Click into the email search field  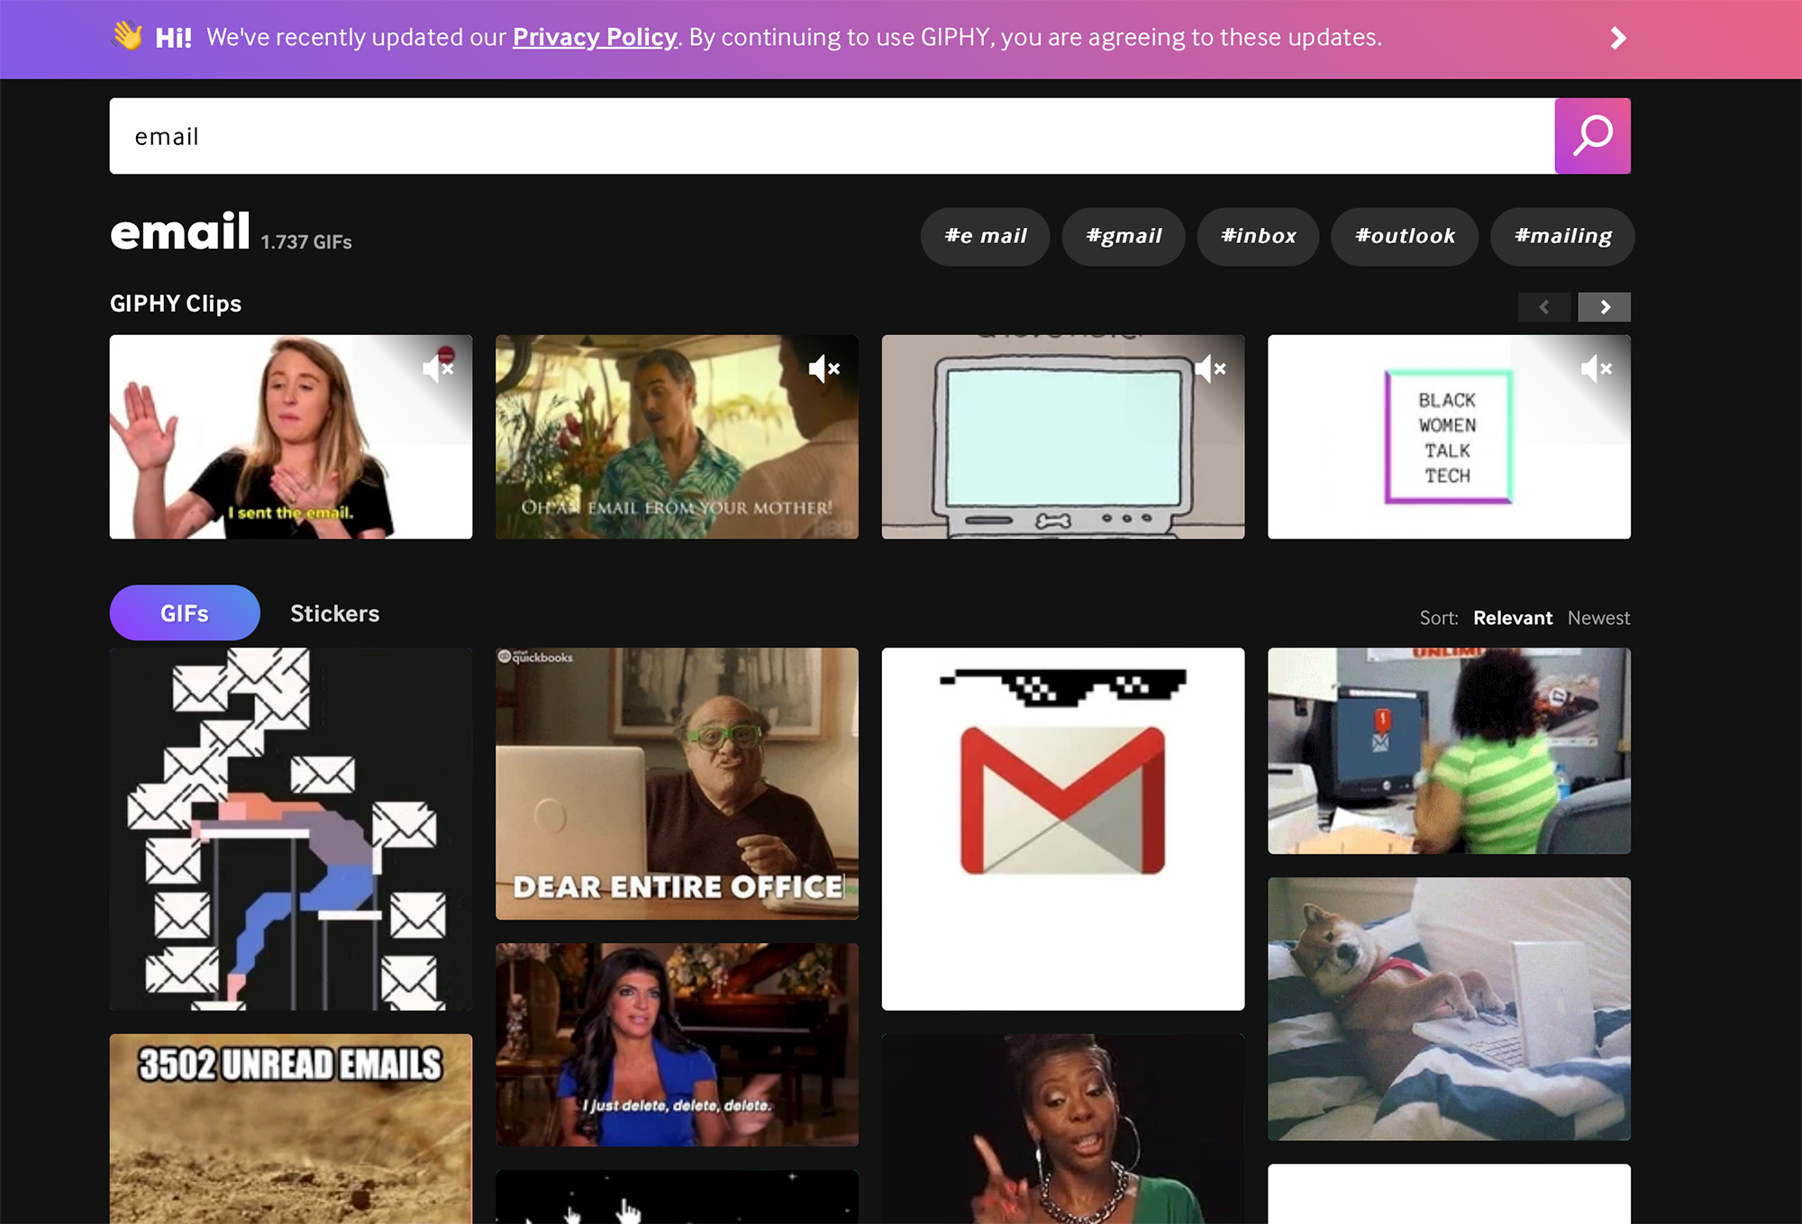coord(832,136)
